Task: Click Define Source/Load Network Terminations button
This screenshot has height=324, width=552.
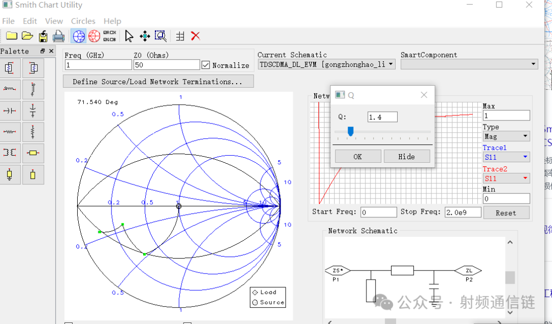Action: pos(158,82)
